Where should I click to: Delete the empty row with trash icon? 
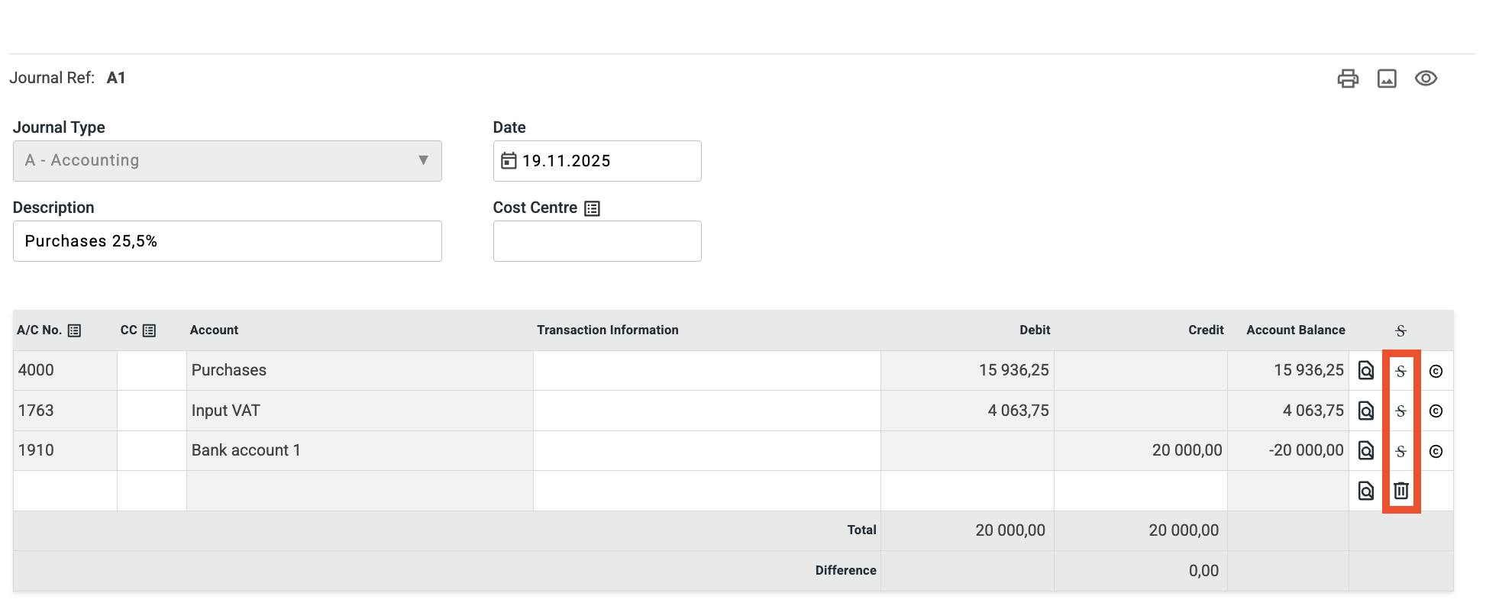pyautogui.click(x=1400, y=491)
